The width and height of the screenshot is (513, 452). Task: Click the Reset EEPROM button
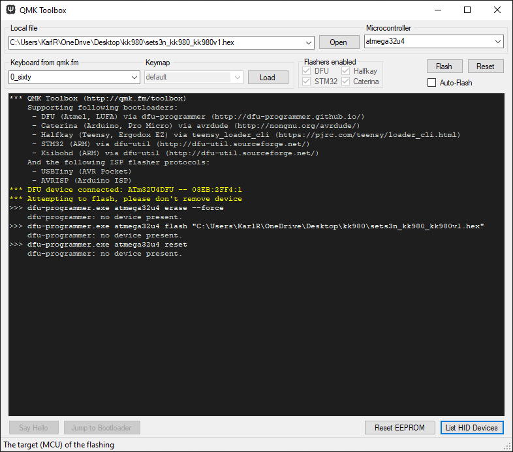399,428
